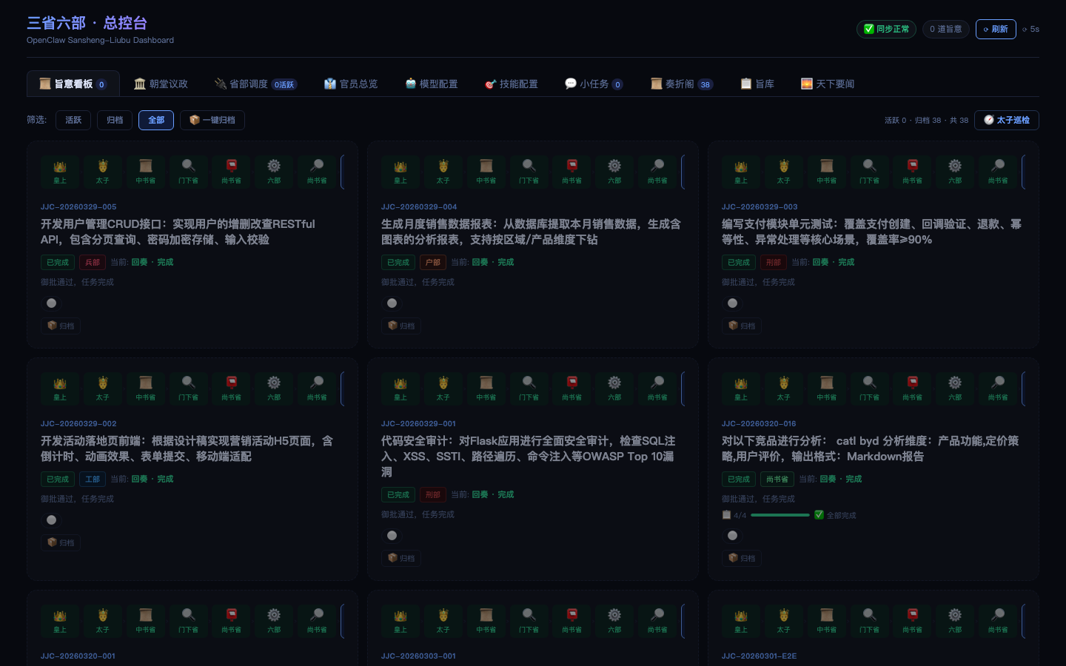Click 六部 gear step in card JJC-20260320-001
1066x666 pixels.
[x=274, y=621]
